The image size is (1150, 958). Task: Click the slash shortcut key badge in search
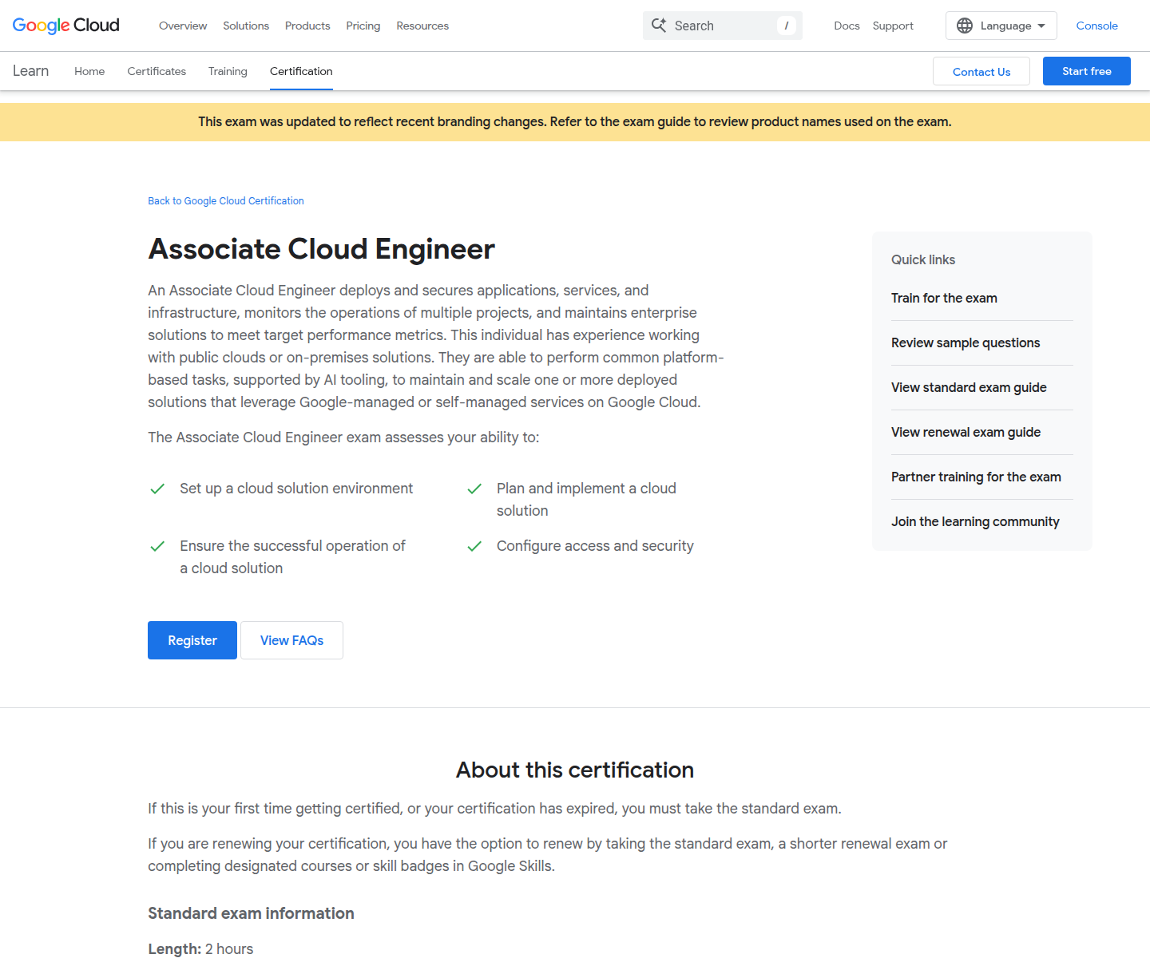pos(787,26)
